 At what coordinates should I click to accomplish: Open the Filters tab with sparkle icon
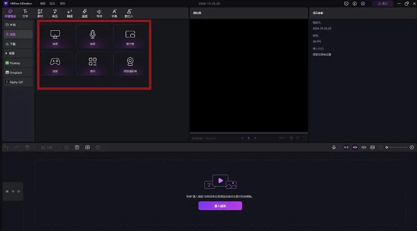(x=85, y=13)
